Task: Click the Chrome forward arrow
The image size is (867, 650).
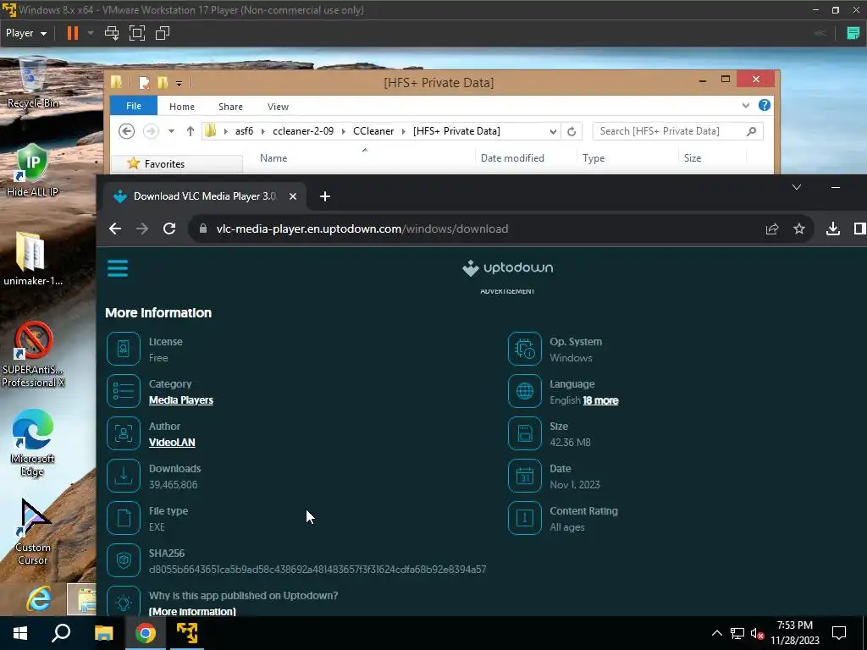Action: pos(142,229)
